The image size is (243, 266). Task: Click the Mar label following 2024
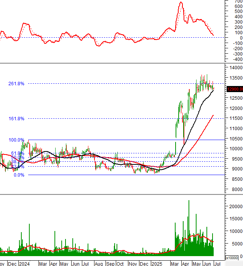[43, 264]
